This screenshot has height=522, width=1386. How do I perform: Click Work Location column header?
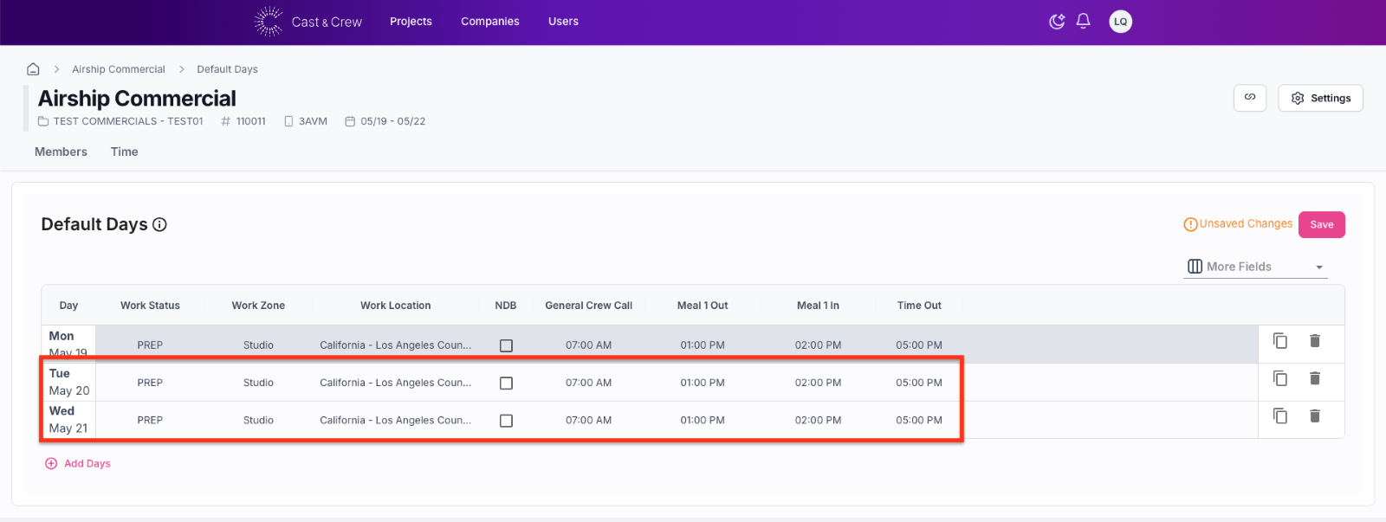[396, 306]
